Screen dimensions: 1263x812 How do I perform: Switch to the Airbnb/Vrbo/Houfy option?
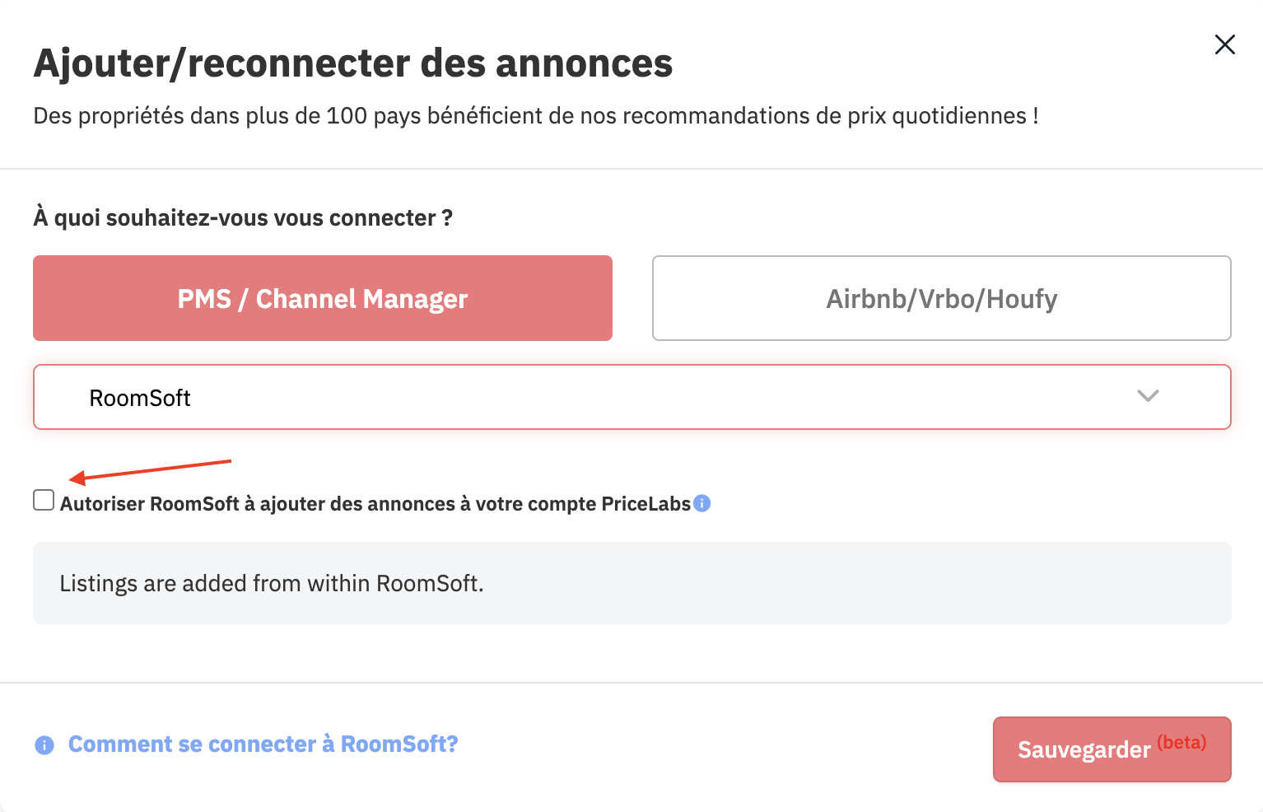pyautogui.click(x=942, y=298)
